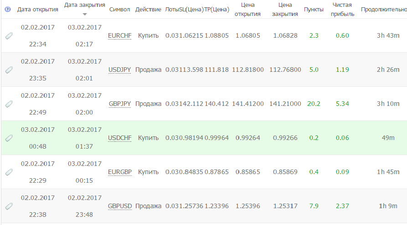This screenshot has width=407, height=225.
Task: Select TP price 111.818
Action: [x=216, y=70]
